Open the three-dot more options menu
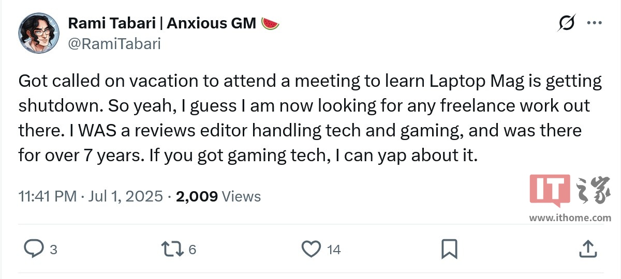The image size is (621, 279). pos(594,23)
